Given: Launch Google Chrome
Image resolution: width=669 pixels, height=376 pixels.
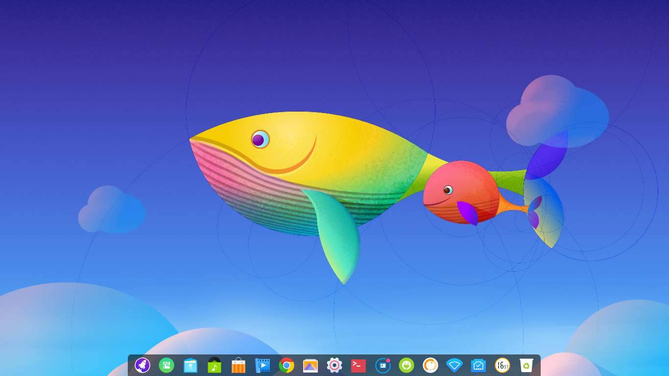Looking at the screenshot, I should pyautogui.click(x=287, y=365).
